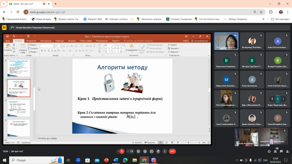Click the Пошук taskbar search box
292x164 pixels.
point(36,160)
